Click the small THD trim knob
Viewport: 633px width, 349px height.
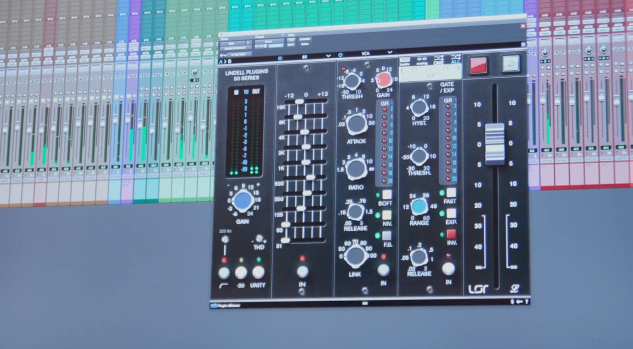click(259, 239)
